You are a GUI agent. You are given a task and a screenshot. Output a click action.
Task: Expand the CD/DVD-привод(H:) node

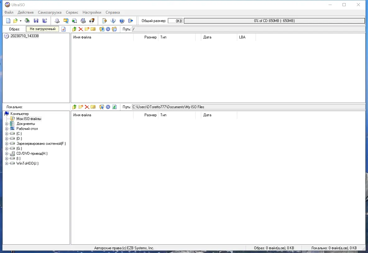coord(7,154)
